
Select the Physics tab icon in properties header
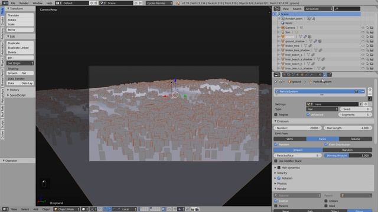330,75
